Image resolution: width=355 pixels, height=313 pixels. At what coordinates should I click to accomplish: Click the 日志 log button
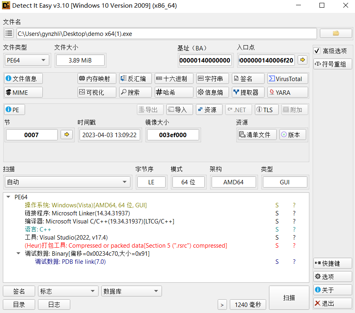point(54,305)
